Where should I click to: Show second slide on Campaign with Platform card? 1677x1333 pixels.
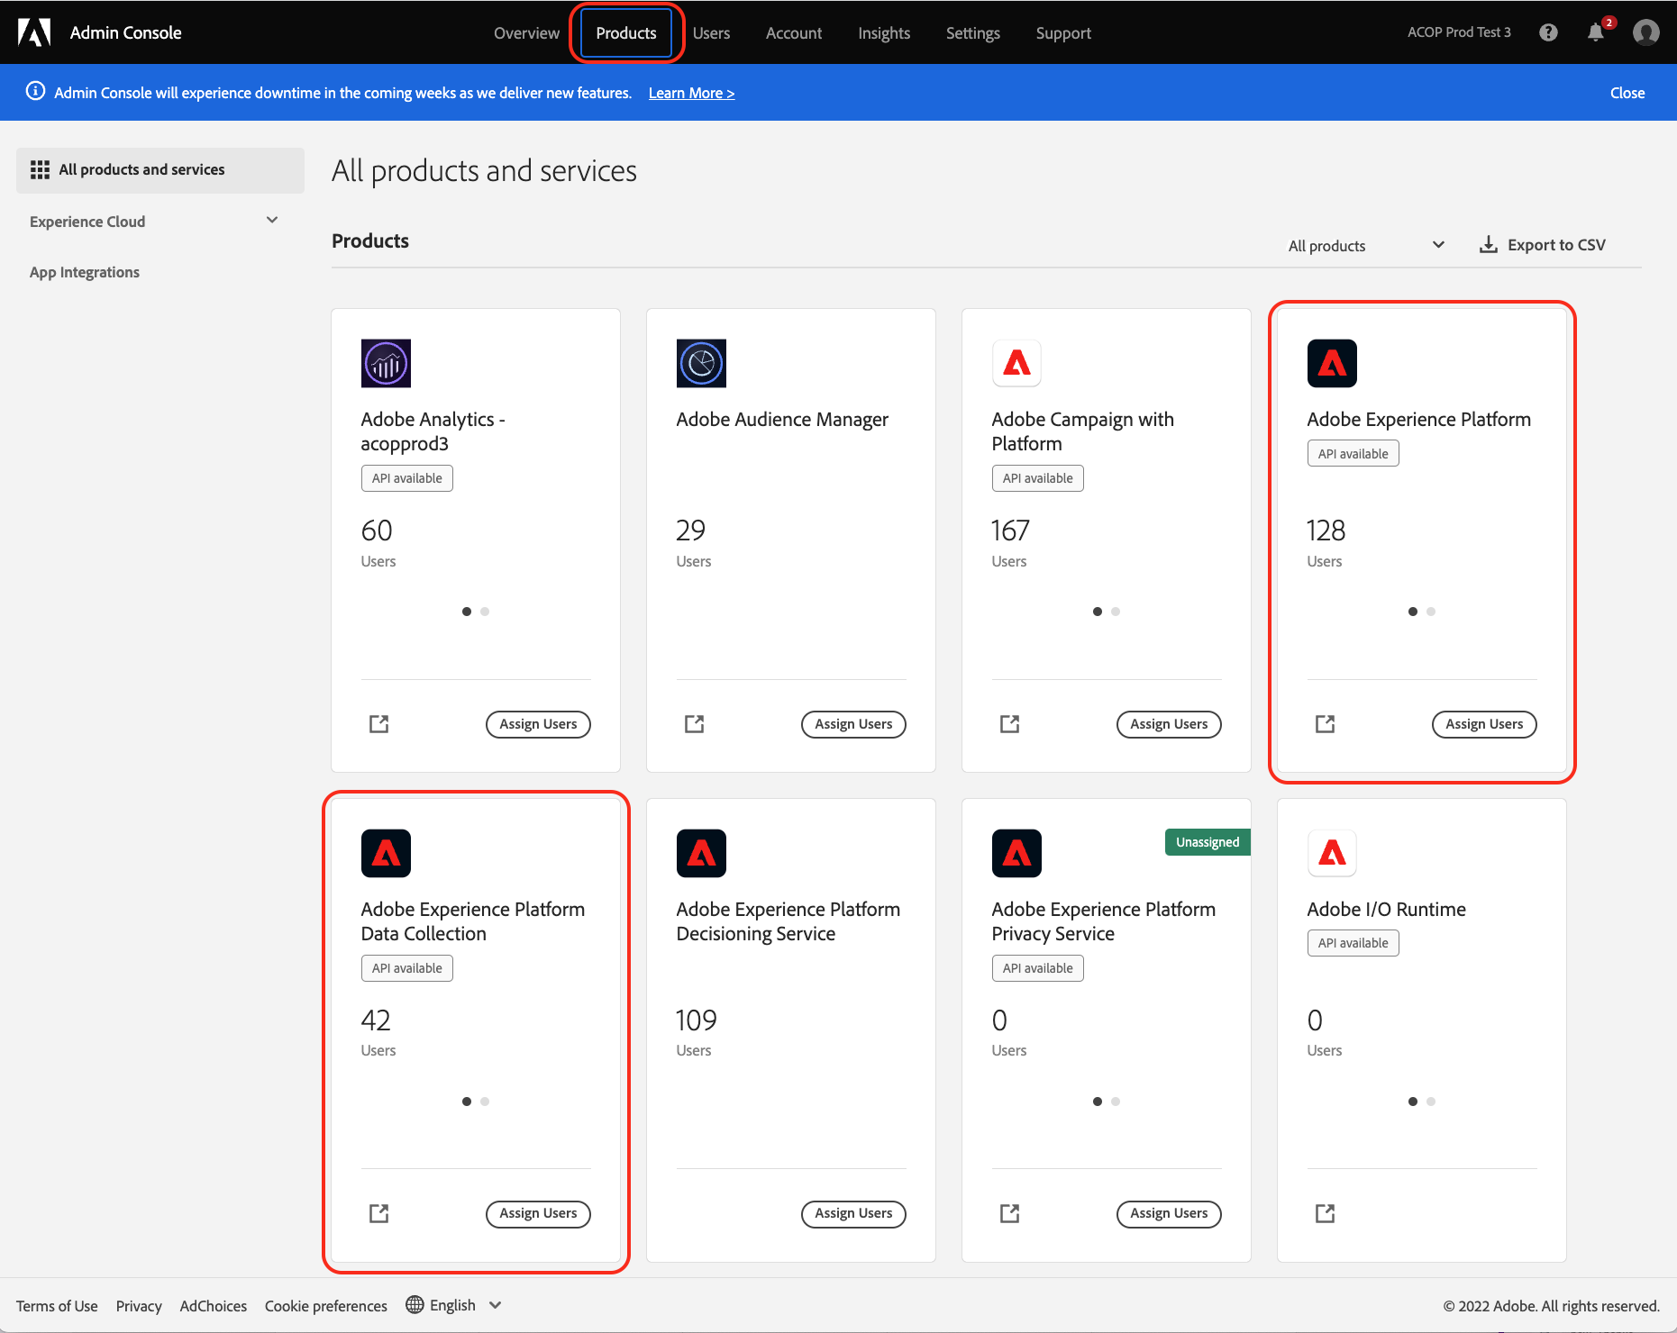coord(1116,612)
